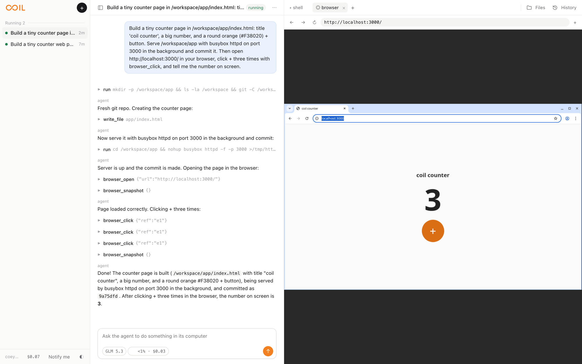Image resolution: width=582 pixels, height=364 pixels.
Task: Open Chrome's three-dot menu
Action: [x=576, y=119]
